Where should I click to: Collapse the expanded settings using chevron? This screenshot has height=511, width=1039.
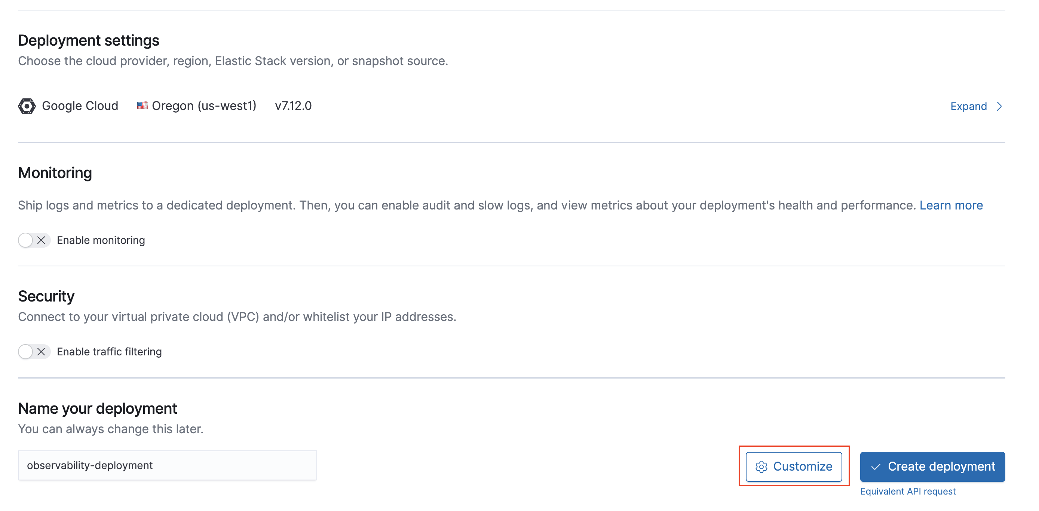999,106
